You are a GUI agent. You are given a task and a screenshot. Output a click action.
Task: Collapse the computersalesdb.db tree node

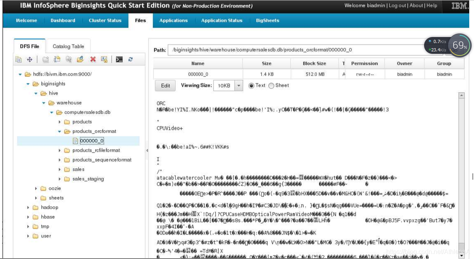click(x=51, y=112)
